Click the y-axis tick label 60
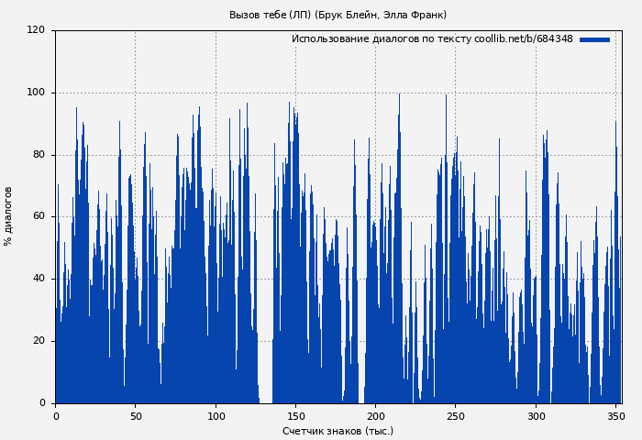 39,216
